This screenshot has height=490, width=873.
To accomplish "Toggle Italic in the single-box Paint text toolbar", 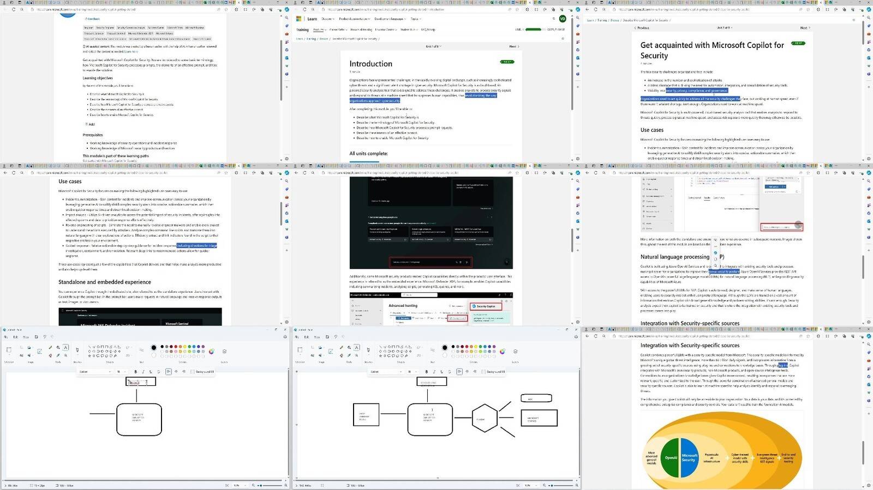I will [143, 372].
